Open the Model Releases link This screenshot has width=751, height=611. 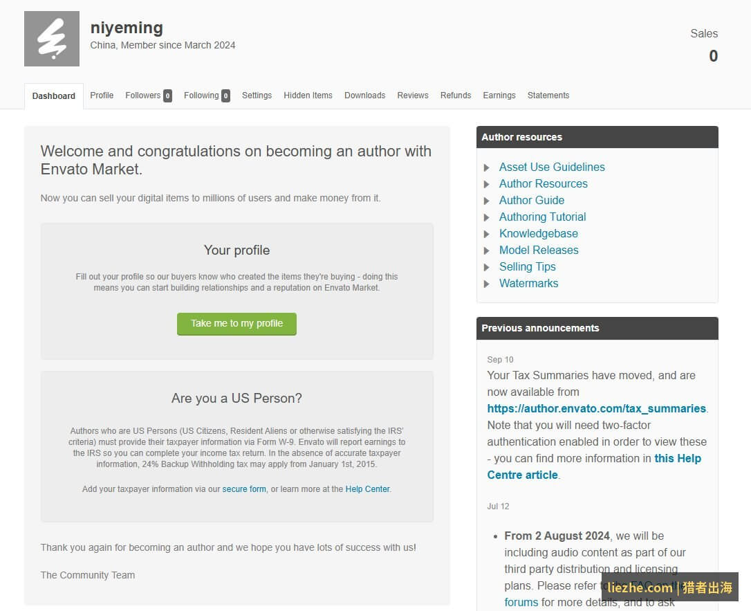point(539,250)
